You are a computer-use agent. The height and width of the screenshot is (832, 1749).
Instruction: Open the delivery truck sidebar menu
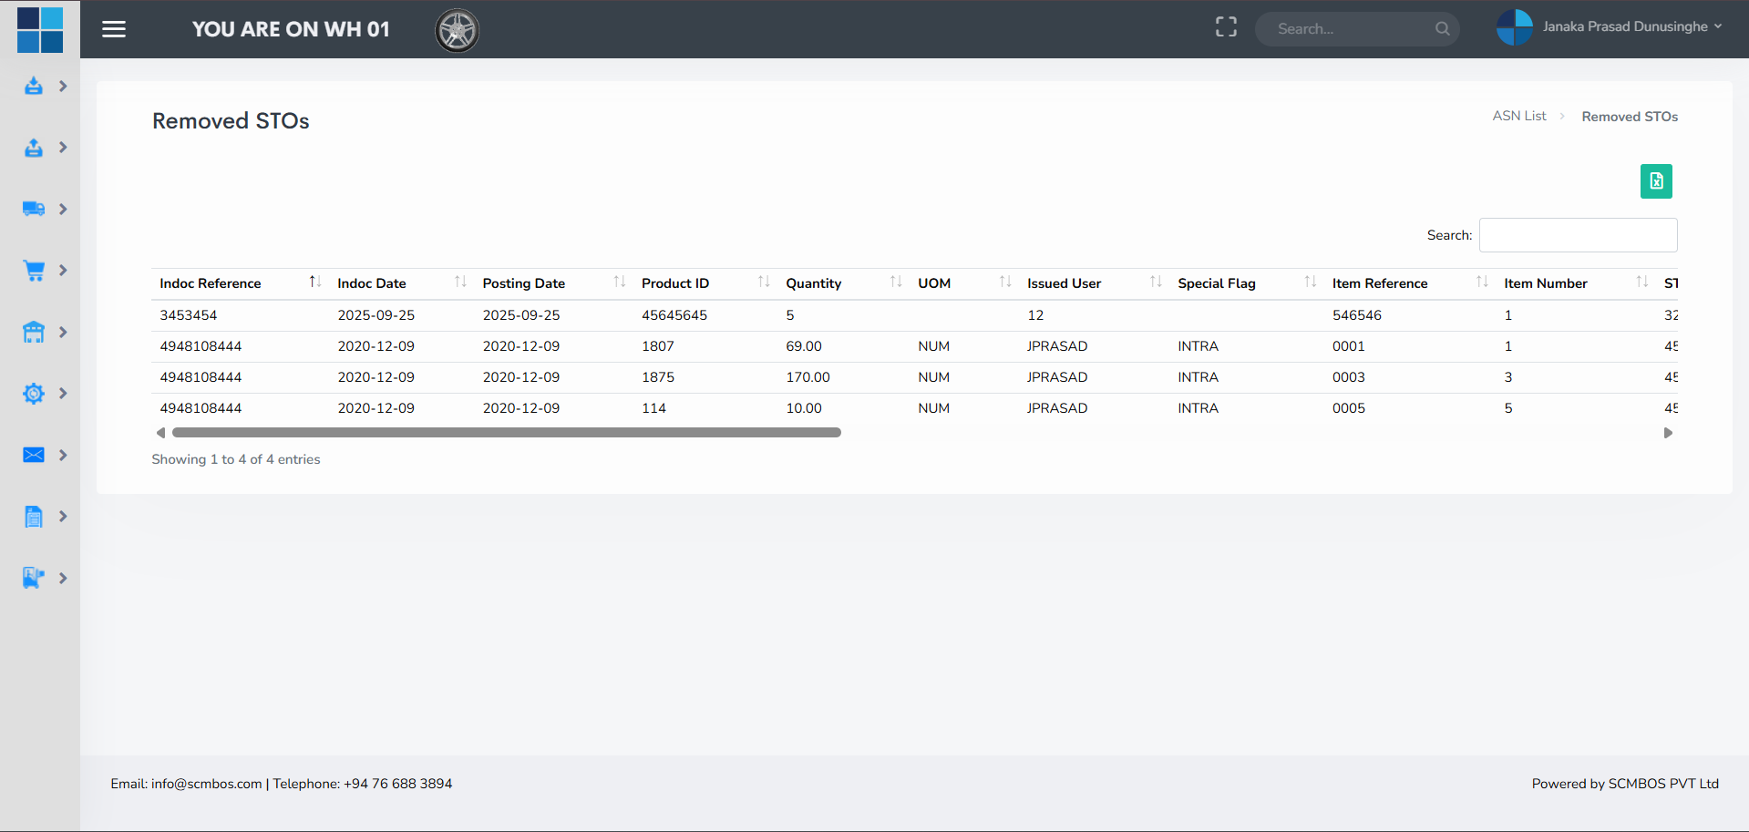click(34, 209)
